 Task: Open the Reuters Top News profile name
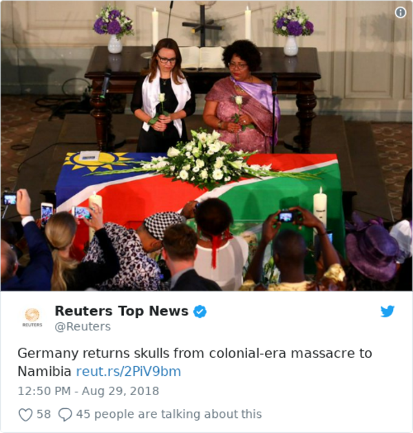click(x=121, y=311)
